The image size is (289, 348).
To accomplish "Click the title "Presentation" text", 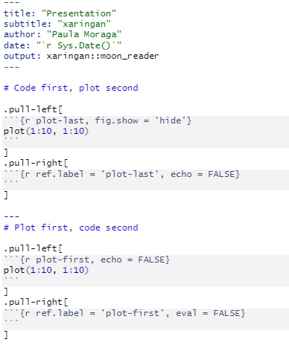I will click(79, 13).
